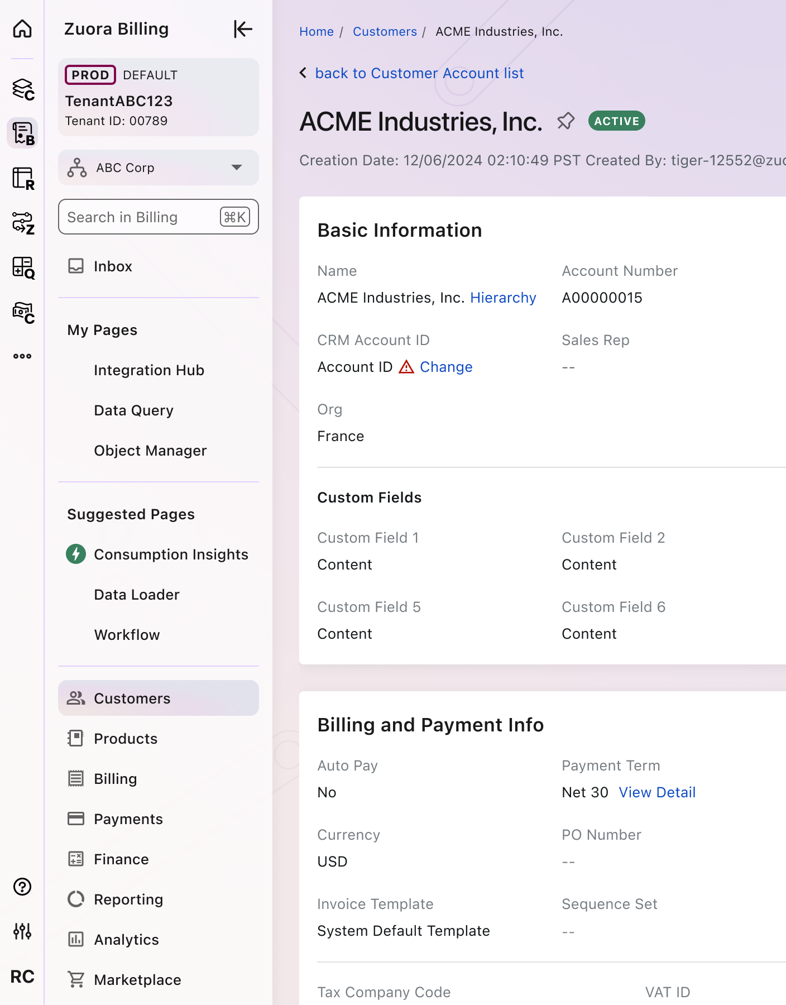
Task: Open the Zuora Revenue app icon
Action: click(x=23, y=179)
